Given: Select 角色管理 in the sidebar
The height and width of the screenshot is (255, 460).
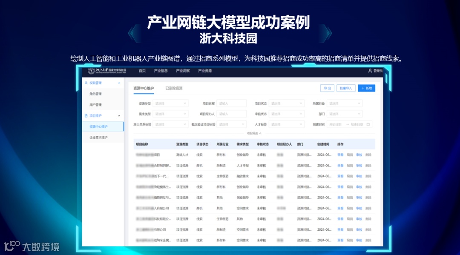Looking at the screenshot, I should pyautogui.click(x=95, y=94).
